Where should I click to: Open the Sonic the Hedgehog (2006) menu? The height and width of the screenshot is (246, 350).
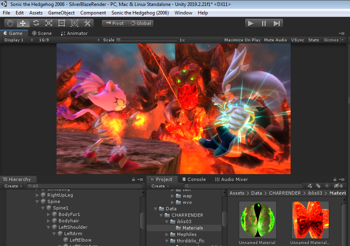tap(140, 13)
